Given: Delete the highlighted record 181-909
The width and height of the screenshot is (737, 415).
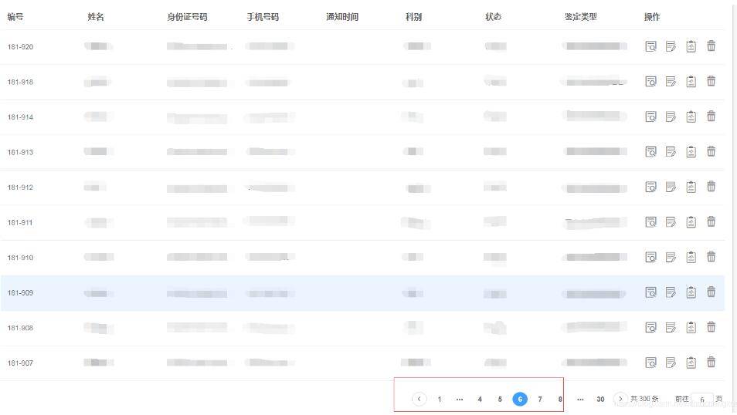Looking at the screenshot, I should 712,292.
